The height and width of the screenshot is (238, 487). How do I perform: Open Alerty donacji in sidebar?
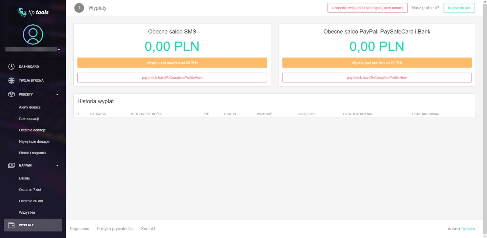30,107
